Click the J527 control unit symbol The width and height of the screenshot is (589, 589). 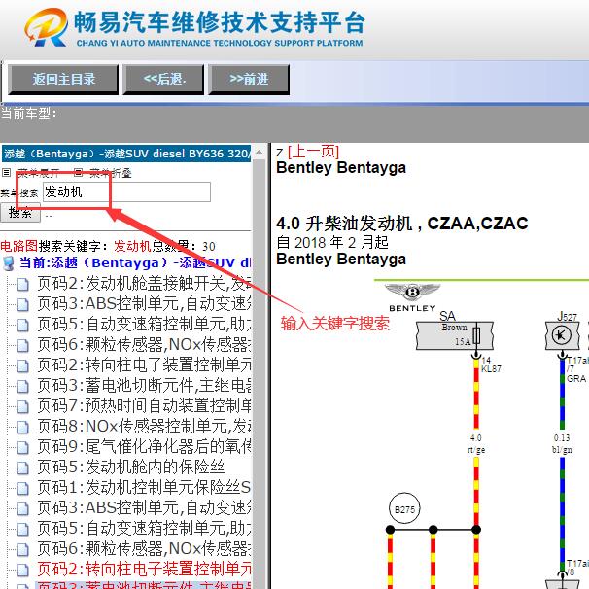(561, 335)
